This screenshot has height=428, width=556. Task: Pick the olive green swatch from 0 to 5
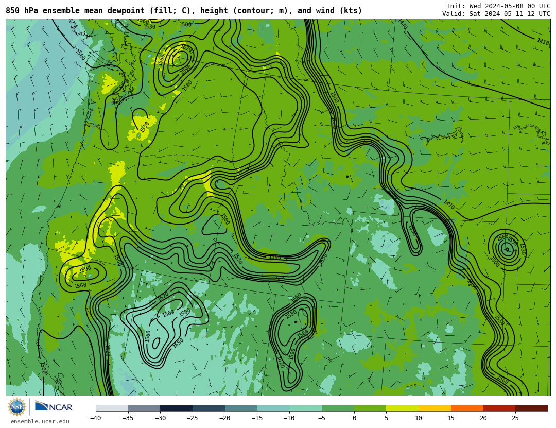(370, 408)
